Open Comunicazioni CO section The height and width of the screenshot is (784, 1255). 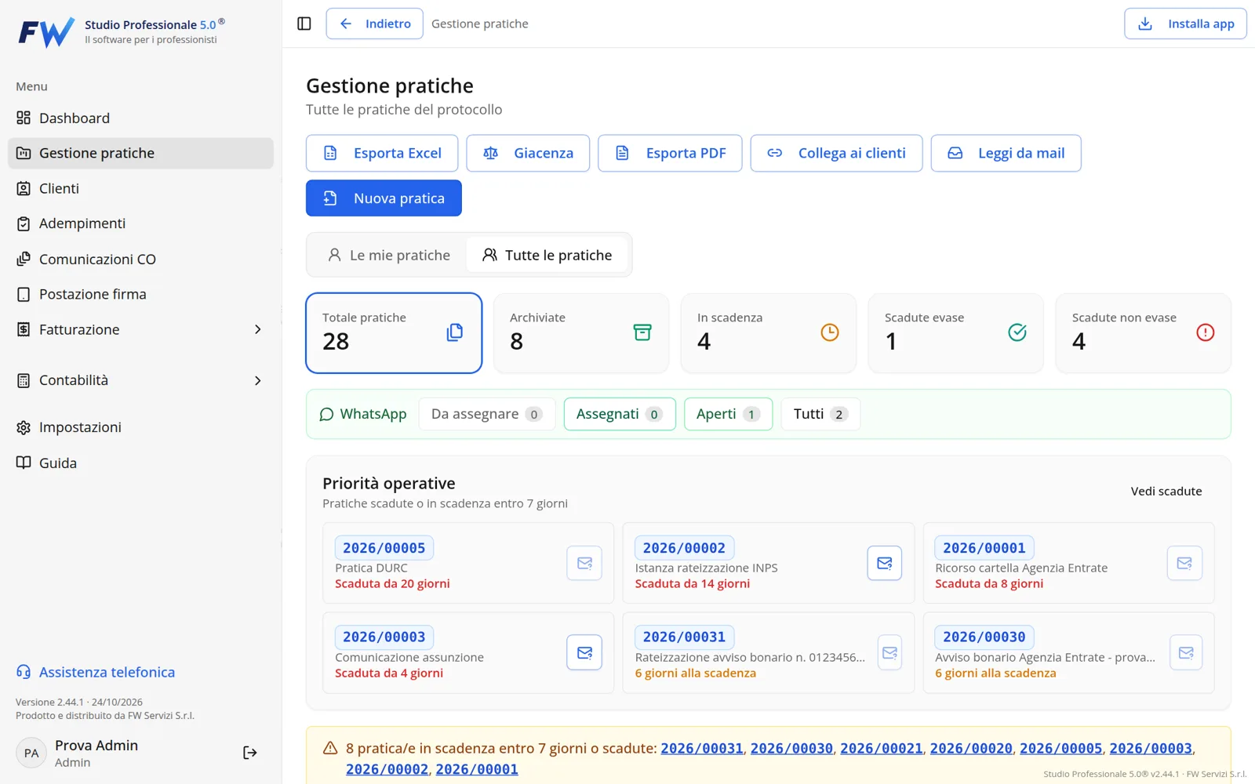click(x=140, y=259)
